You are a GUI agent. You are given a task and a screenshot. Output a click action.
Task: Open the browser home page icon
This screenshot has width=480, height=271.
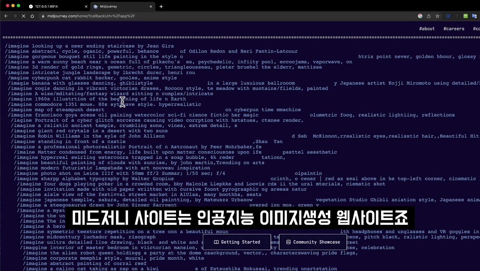coord(32,16)
